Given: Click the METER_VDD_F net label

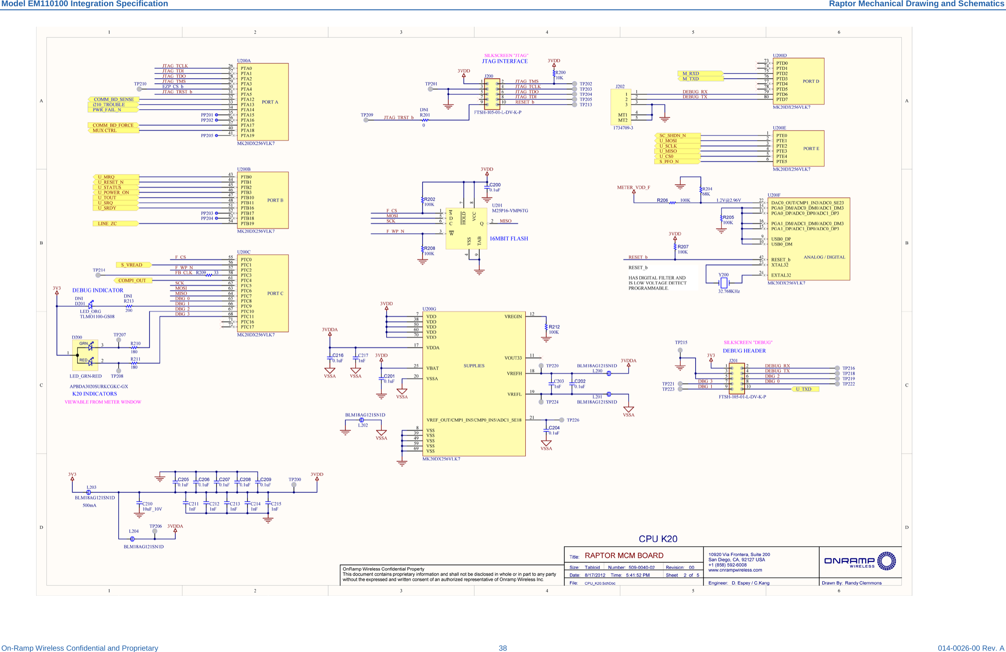Looking at the screenshot, I should [634, 188].
